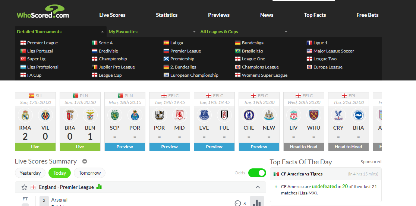Open Statistics menu
The height and width of the screenshot is (206, 416).
pyautogui.click(x=167, y=15)
